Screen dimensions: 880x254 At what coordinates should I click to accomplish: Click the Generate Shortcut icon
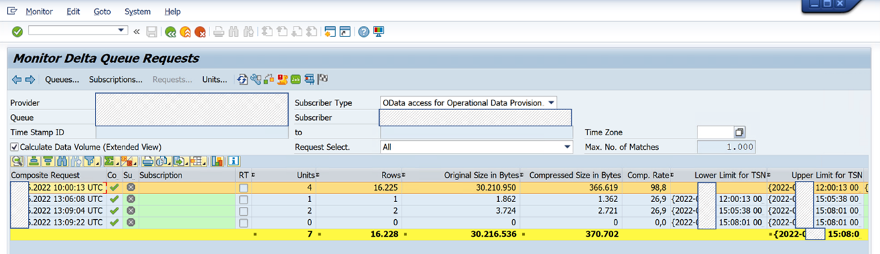[x=345, y=31]
